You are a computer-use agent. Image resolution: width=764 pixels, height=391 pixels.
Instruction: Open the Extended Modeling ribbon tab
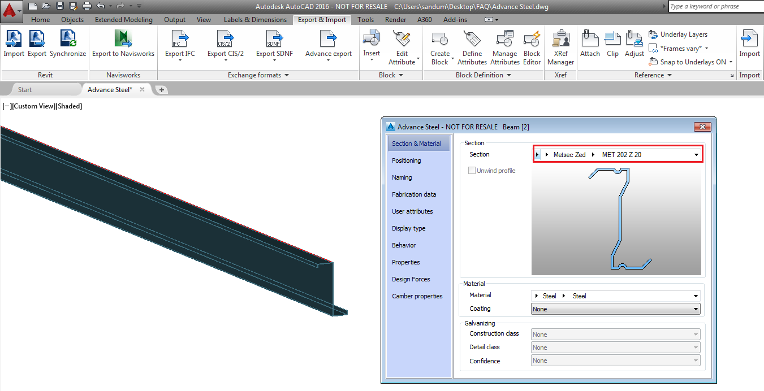coord(124,20)
